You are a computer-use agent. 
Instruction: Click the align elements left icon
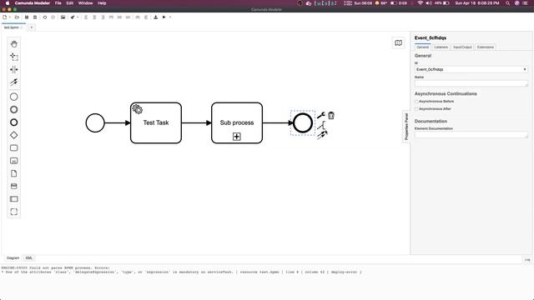86,17
